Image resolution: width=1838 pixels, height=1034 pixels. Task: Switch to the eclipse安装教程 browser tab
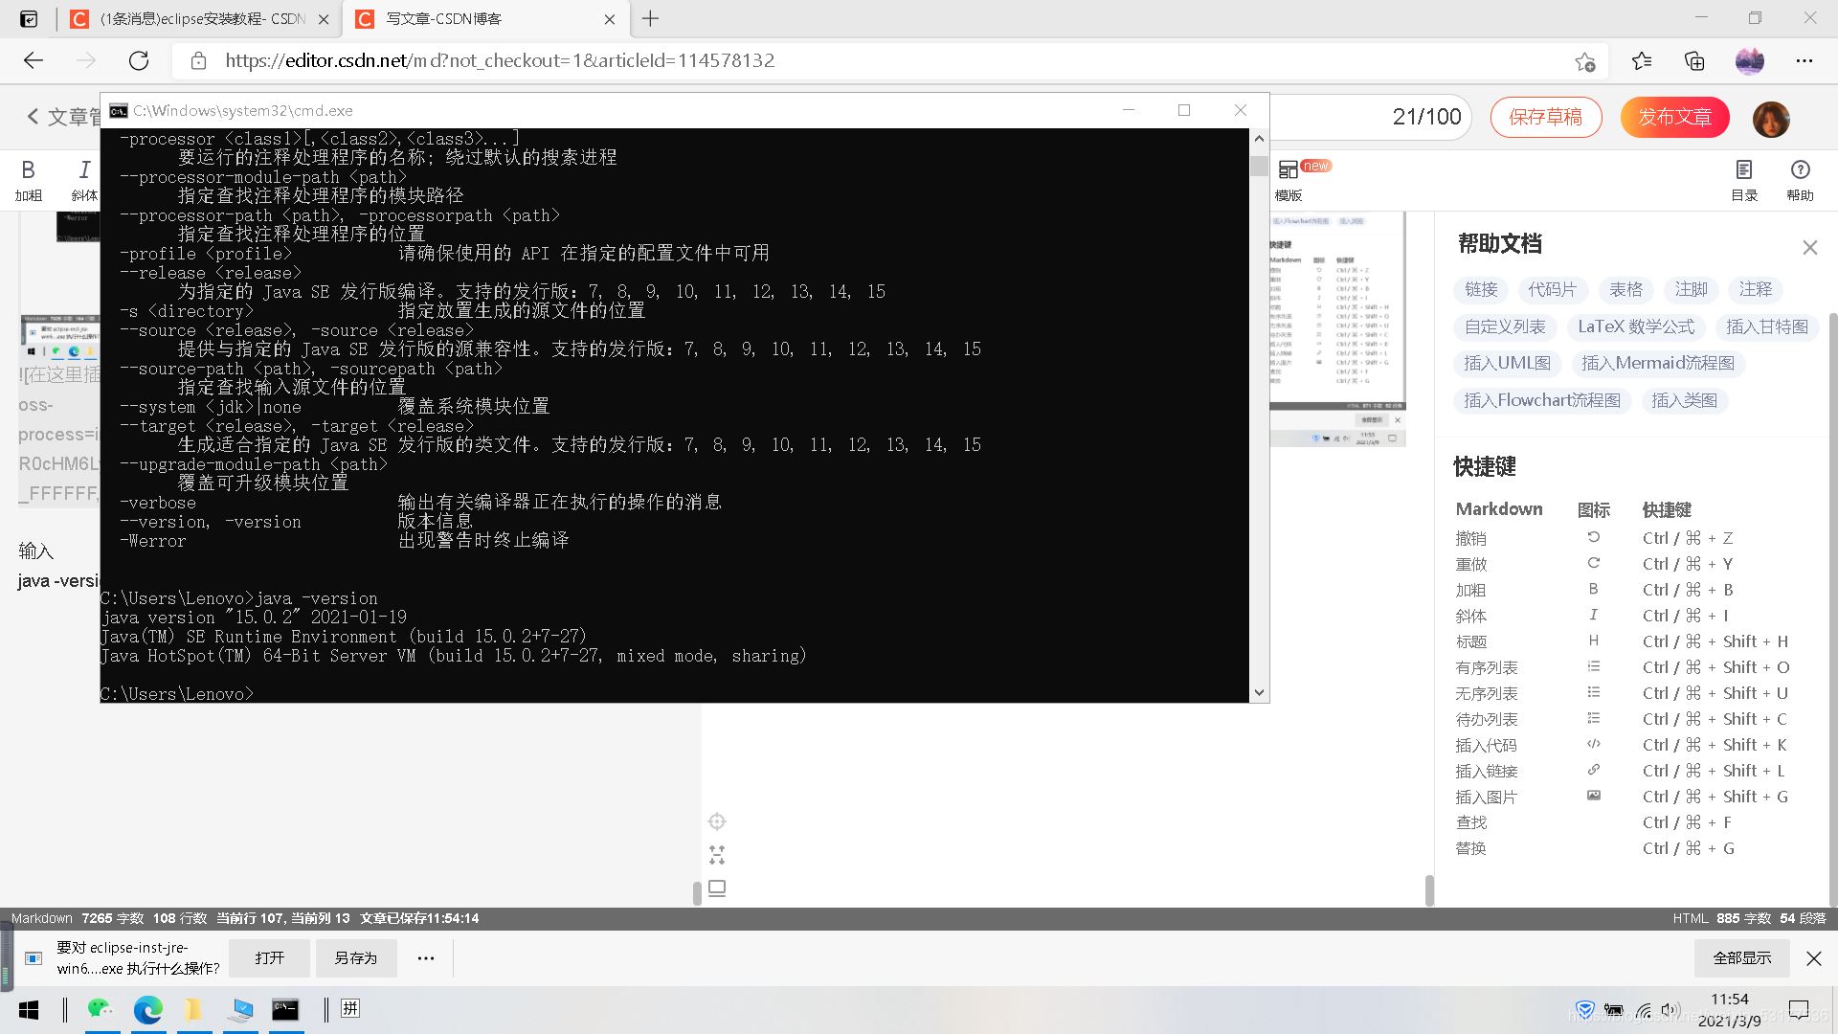coord(190,18)
